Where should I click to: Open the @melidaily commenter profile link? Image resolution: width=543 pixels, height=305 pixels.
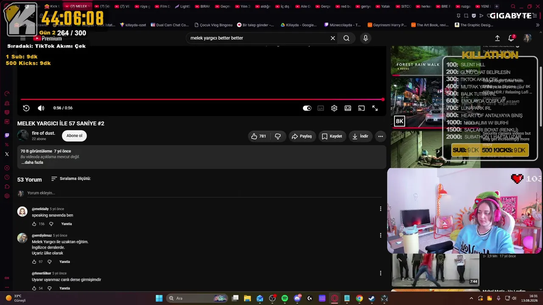(40, 209)
